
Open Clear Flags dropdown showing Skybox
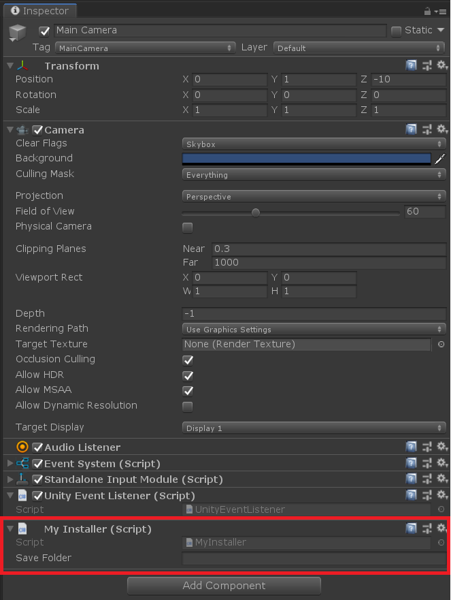[x=314, y=144]
